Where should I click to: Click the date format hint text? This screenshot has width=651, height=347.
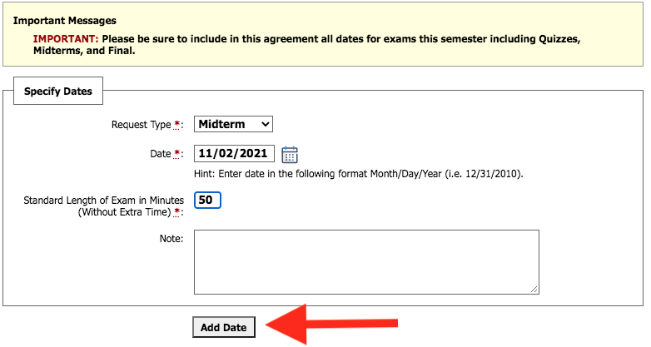pyautogui.click(x=358, y=173)
